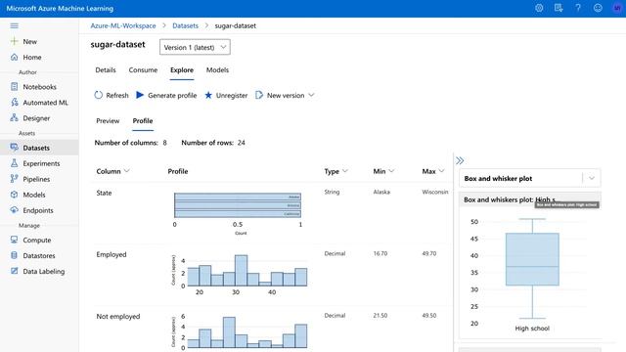Open the Max column chevron
Screen dimensions: 626x352
tap(441, 171)
